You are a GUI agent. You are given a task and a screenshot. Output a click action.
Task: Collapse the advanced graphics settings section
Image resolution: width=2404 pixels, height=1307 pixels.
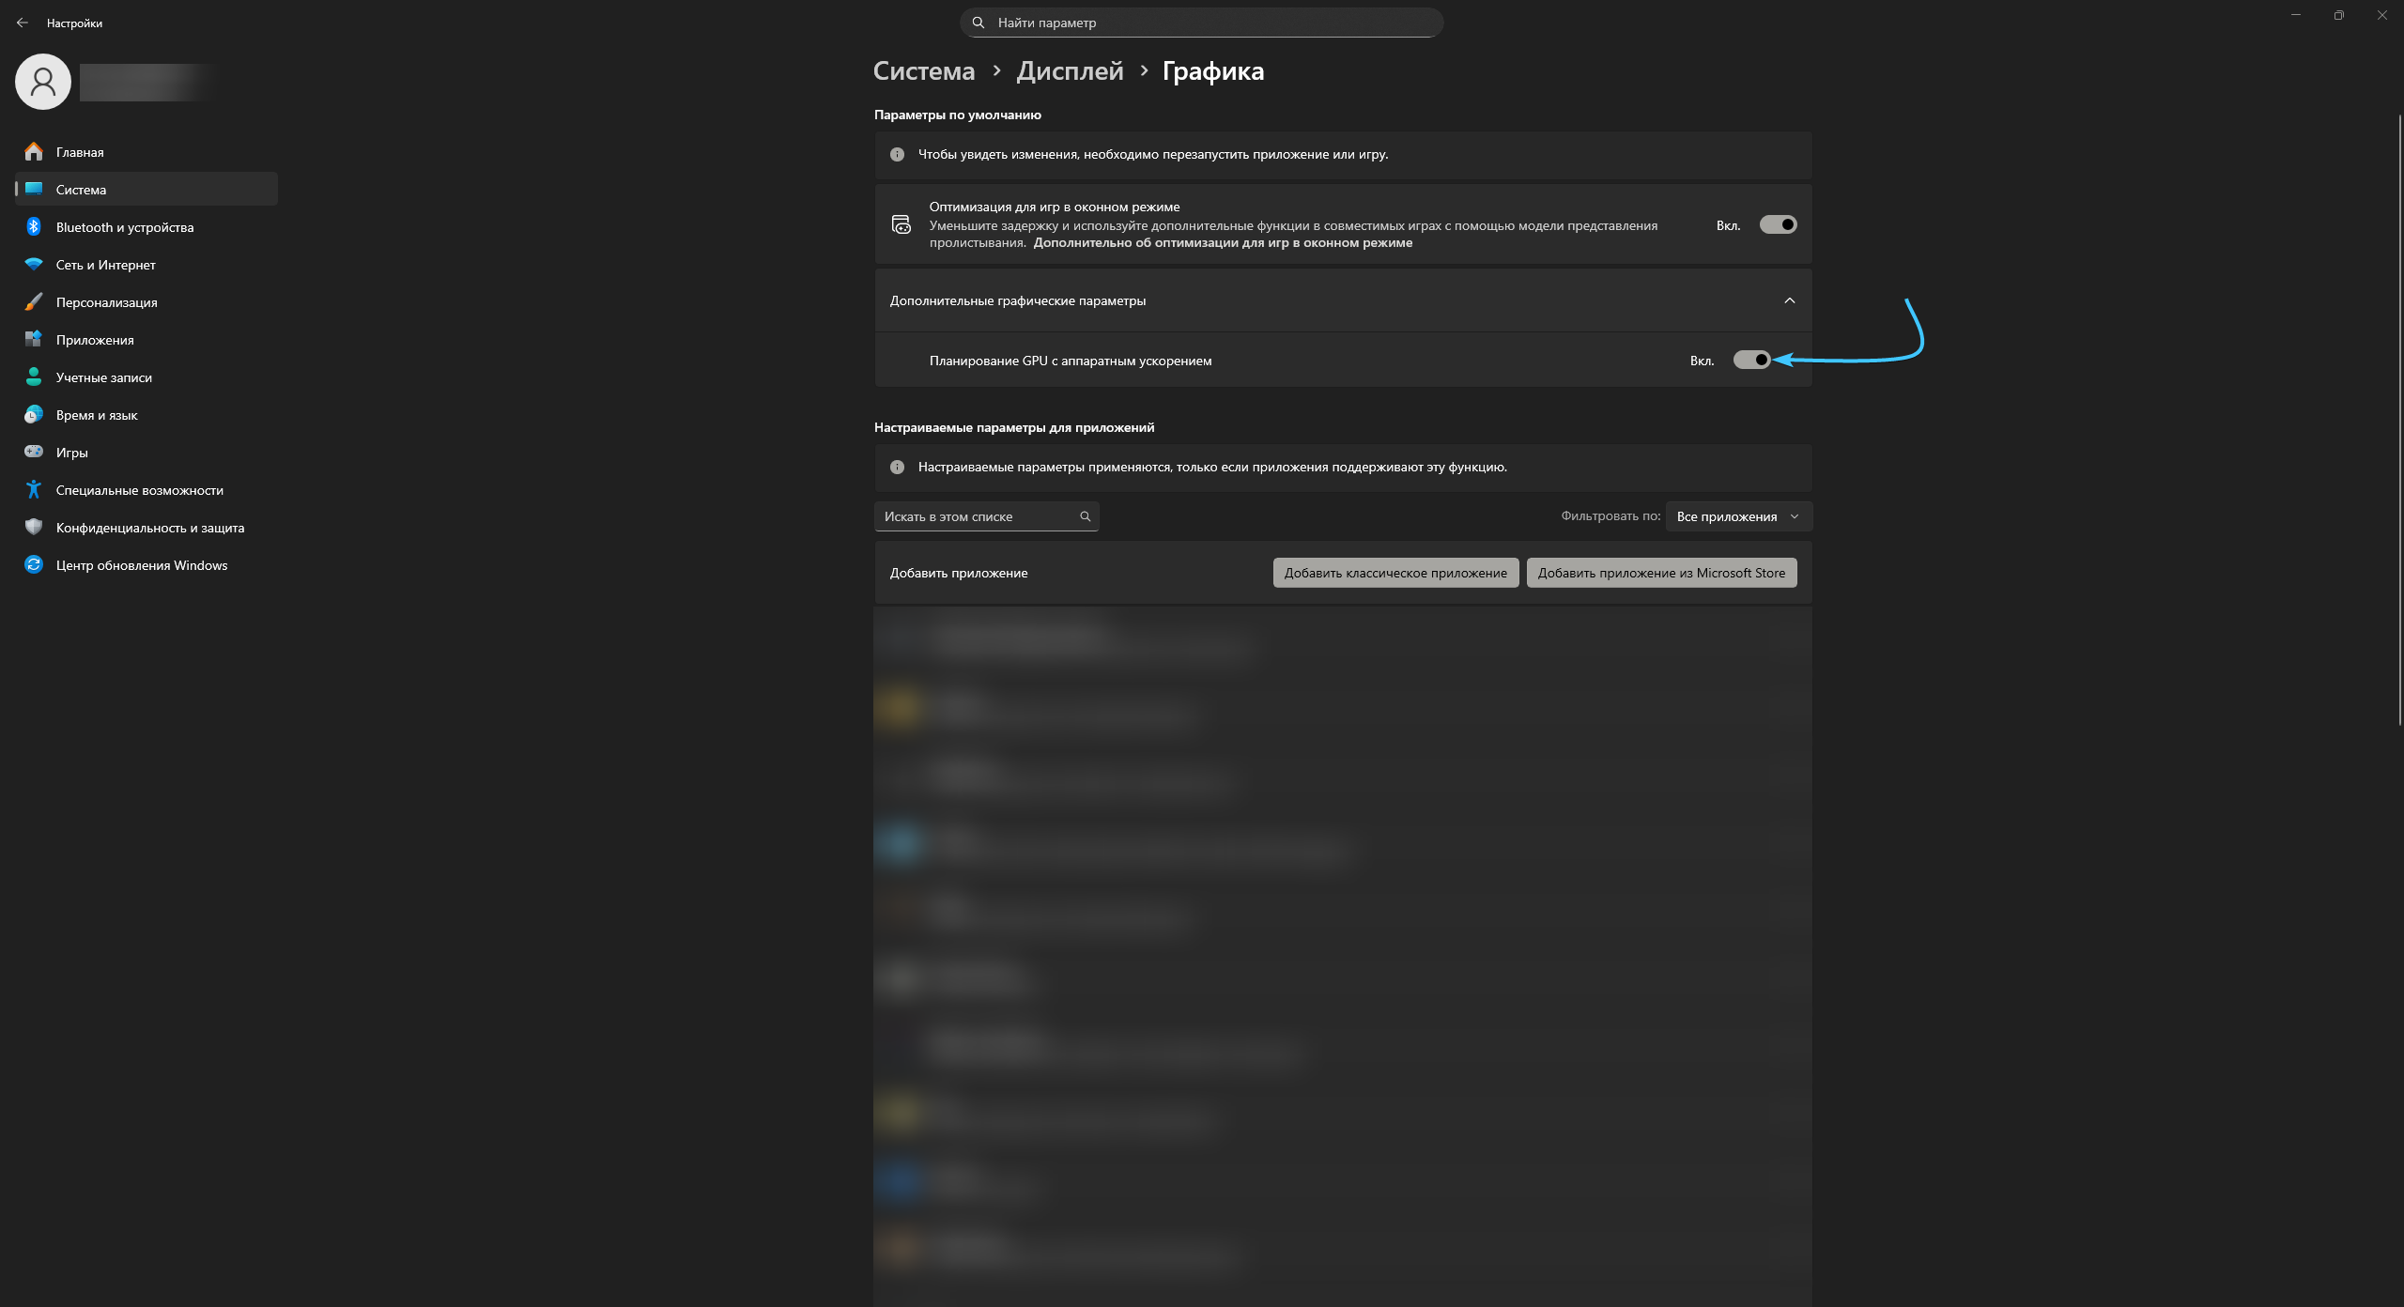tap(1789, 300)
